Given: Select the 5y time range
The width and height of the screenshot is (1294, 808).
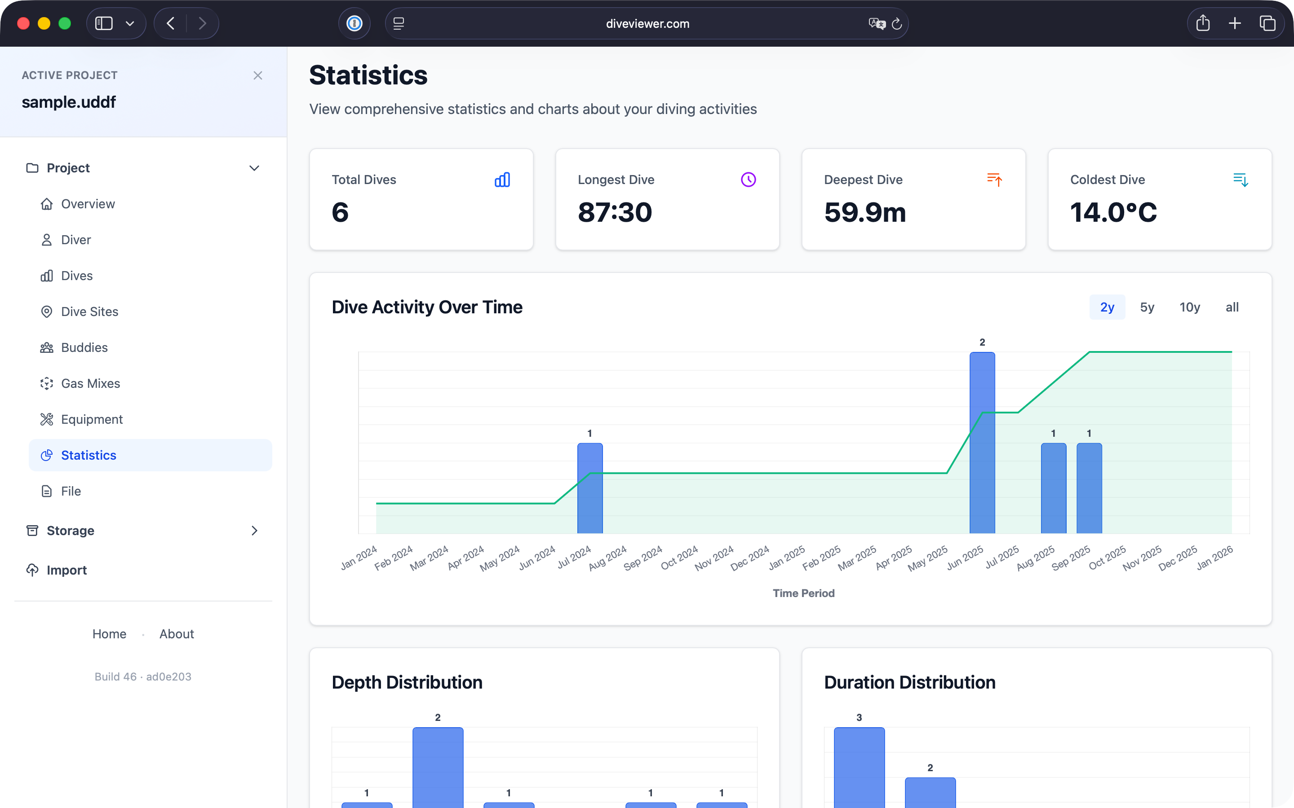Looking at the screenshot, I should 1147,307.
